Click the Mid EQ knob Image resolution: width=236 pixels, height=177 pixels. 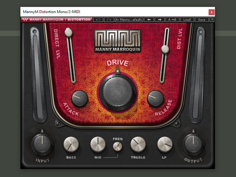(x=98, y=144)
